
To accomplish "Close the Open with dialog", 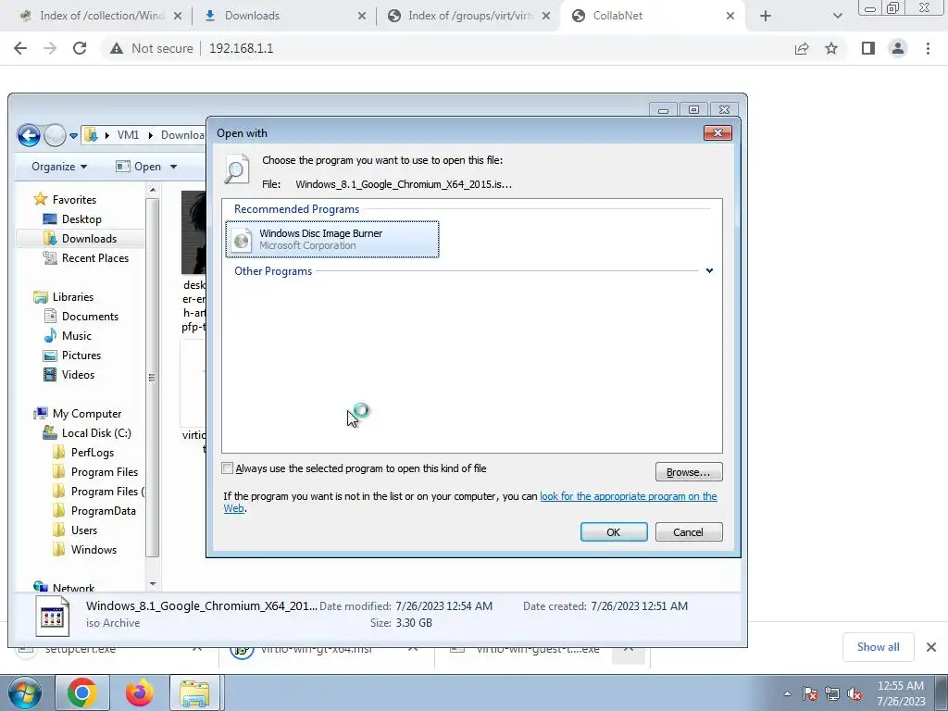I will [717, 132].
